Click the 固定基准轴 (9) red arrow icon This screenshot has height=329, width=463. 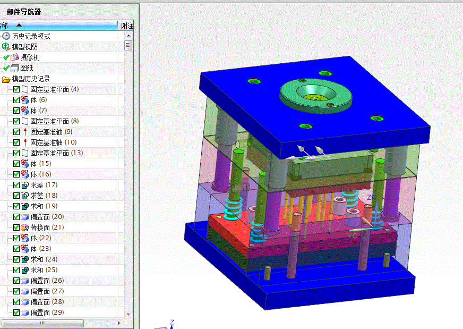pyautogui.click(x=25, y=132)
